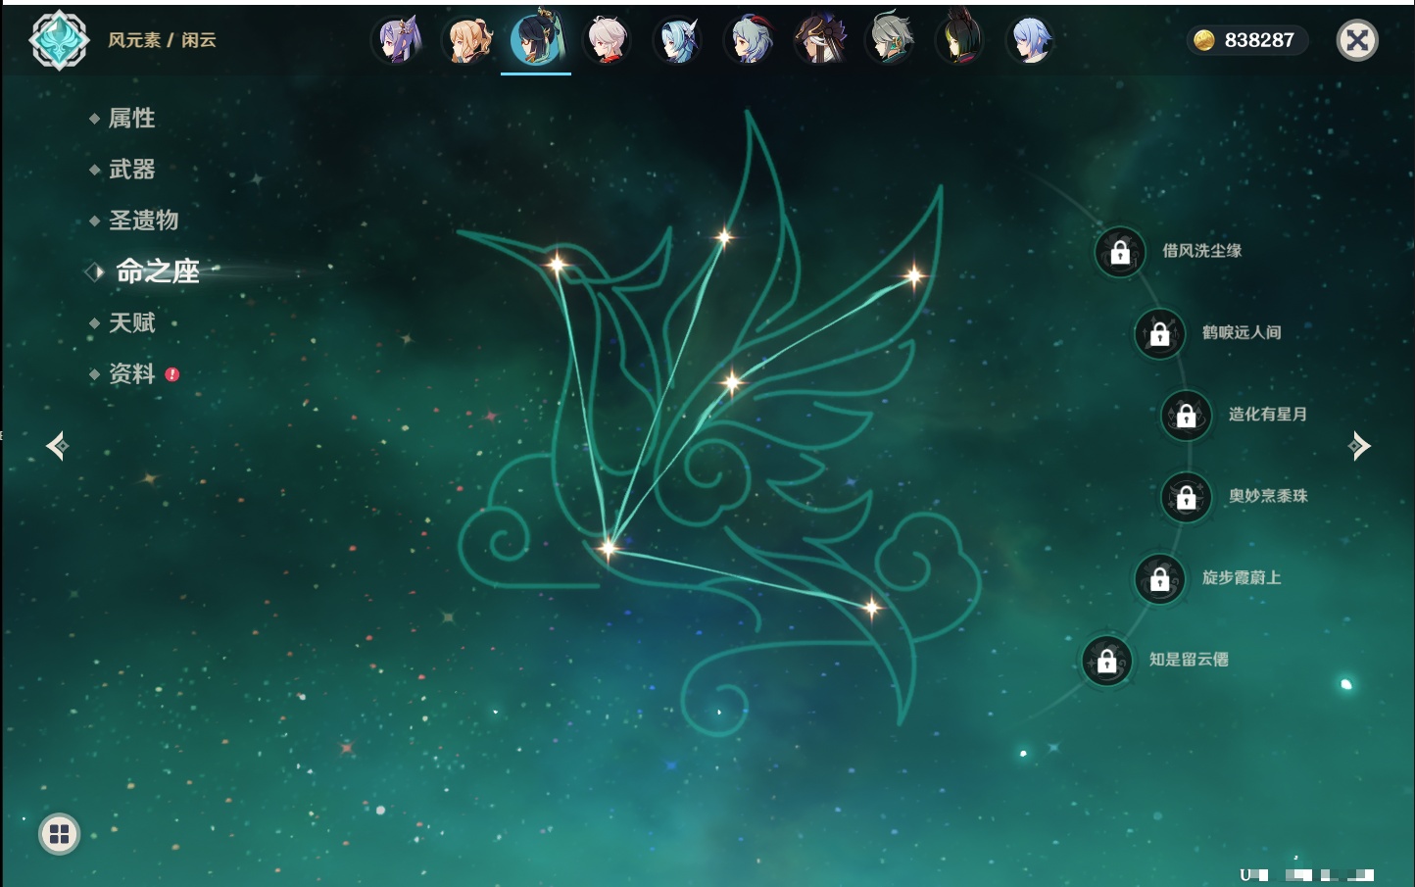This screenshot has height=887, width=1415.
Task: Switch to Kazuha's character portrait
Action: click(608, 41)
